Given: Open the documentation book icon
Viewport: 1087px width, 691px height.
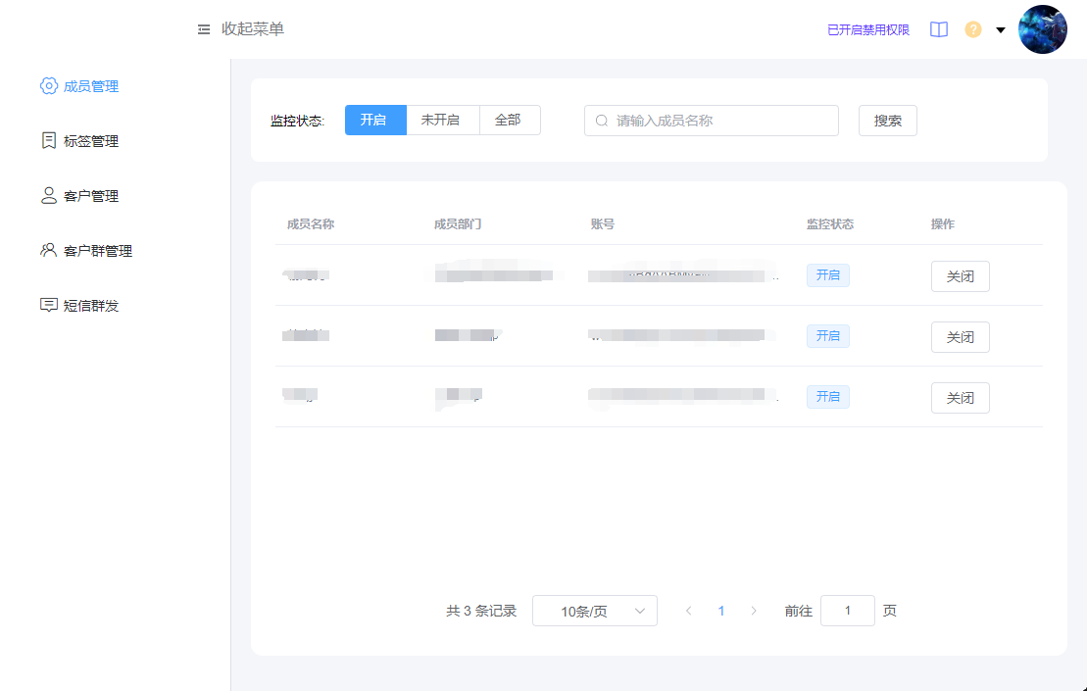Looking at the screenshot, I should (x=939, y=29).
